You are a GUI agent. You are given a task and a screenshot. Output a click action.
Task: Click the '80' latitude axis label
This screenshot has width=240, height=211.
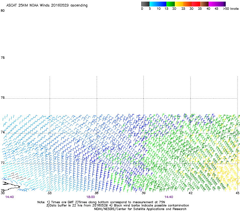pyautogui.click(x=3, y=11)
